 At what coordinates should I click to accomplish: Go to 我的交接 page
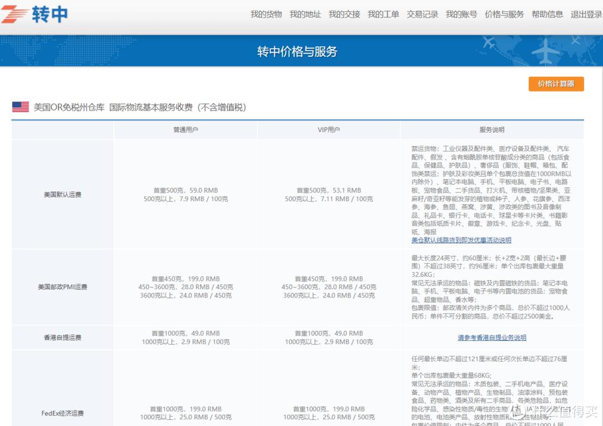344,15
